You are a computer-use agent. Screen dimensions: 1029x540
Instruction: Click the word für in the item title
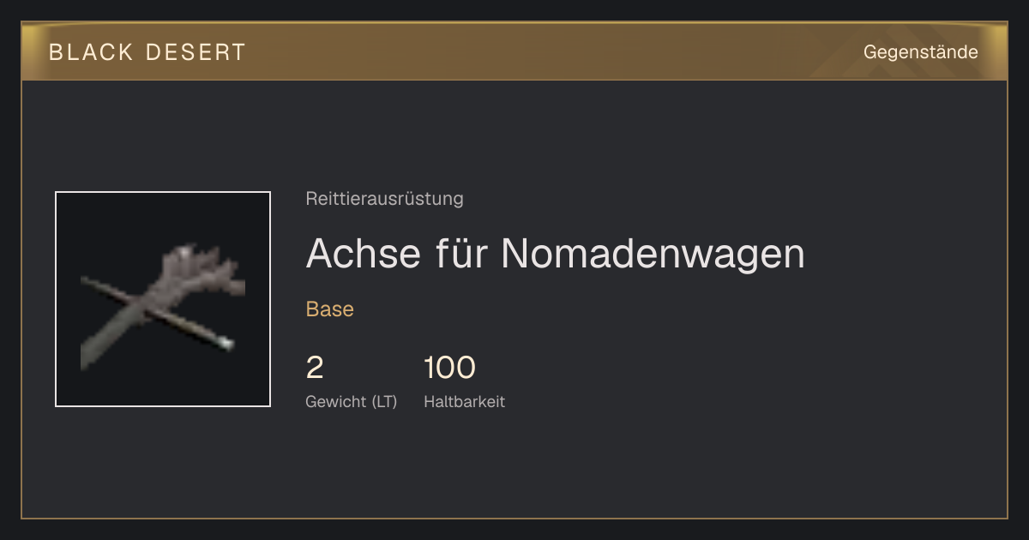tap(461, 253)
